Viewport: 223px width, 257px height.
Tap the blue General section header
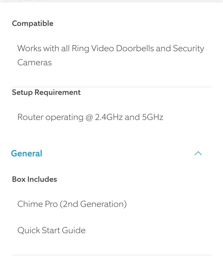click(26, 153)
